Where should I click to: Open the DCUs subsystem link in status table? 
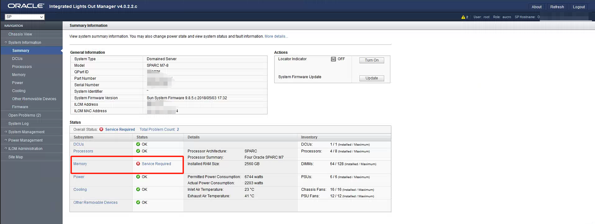[78, 144]
